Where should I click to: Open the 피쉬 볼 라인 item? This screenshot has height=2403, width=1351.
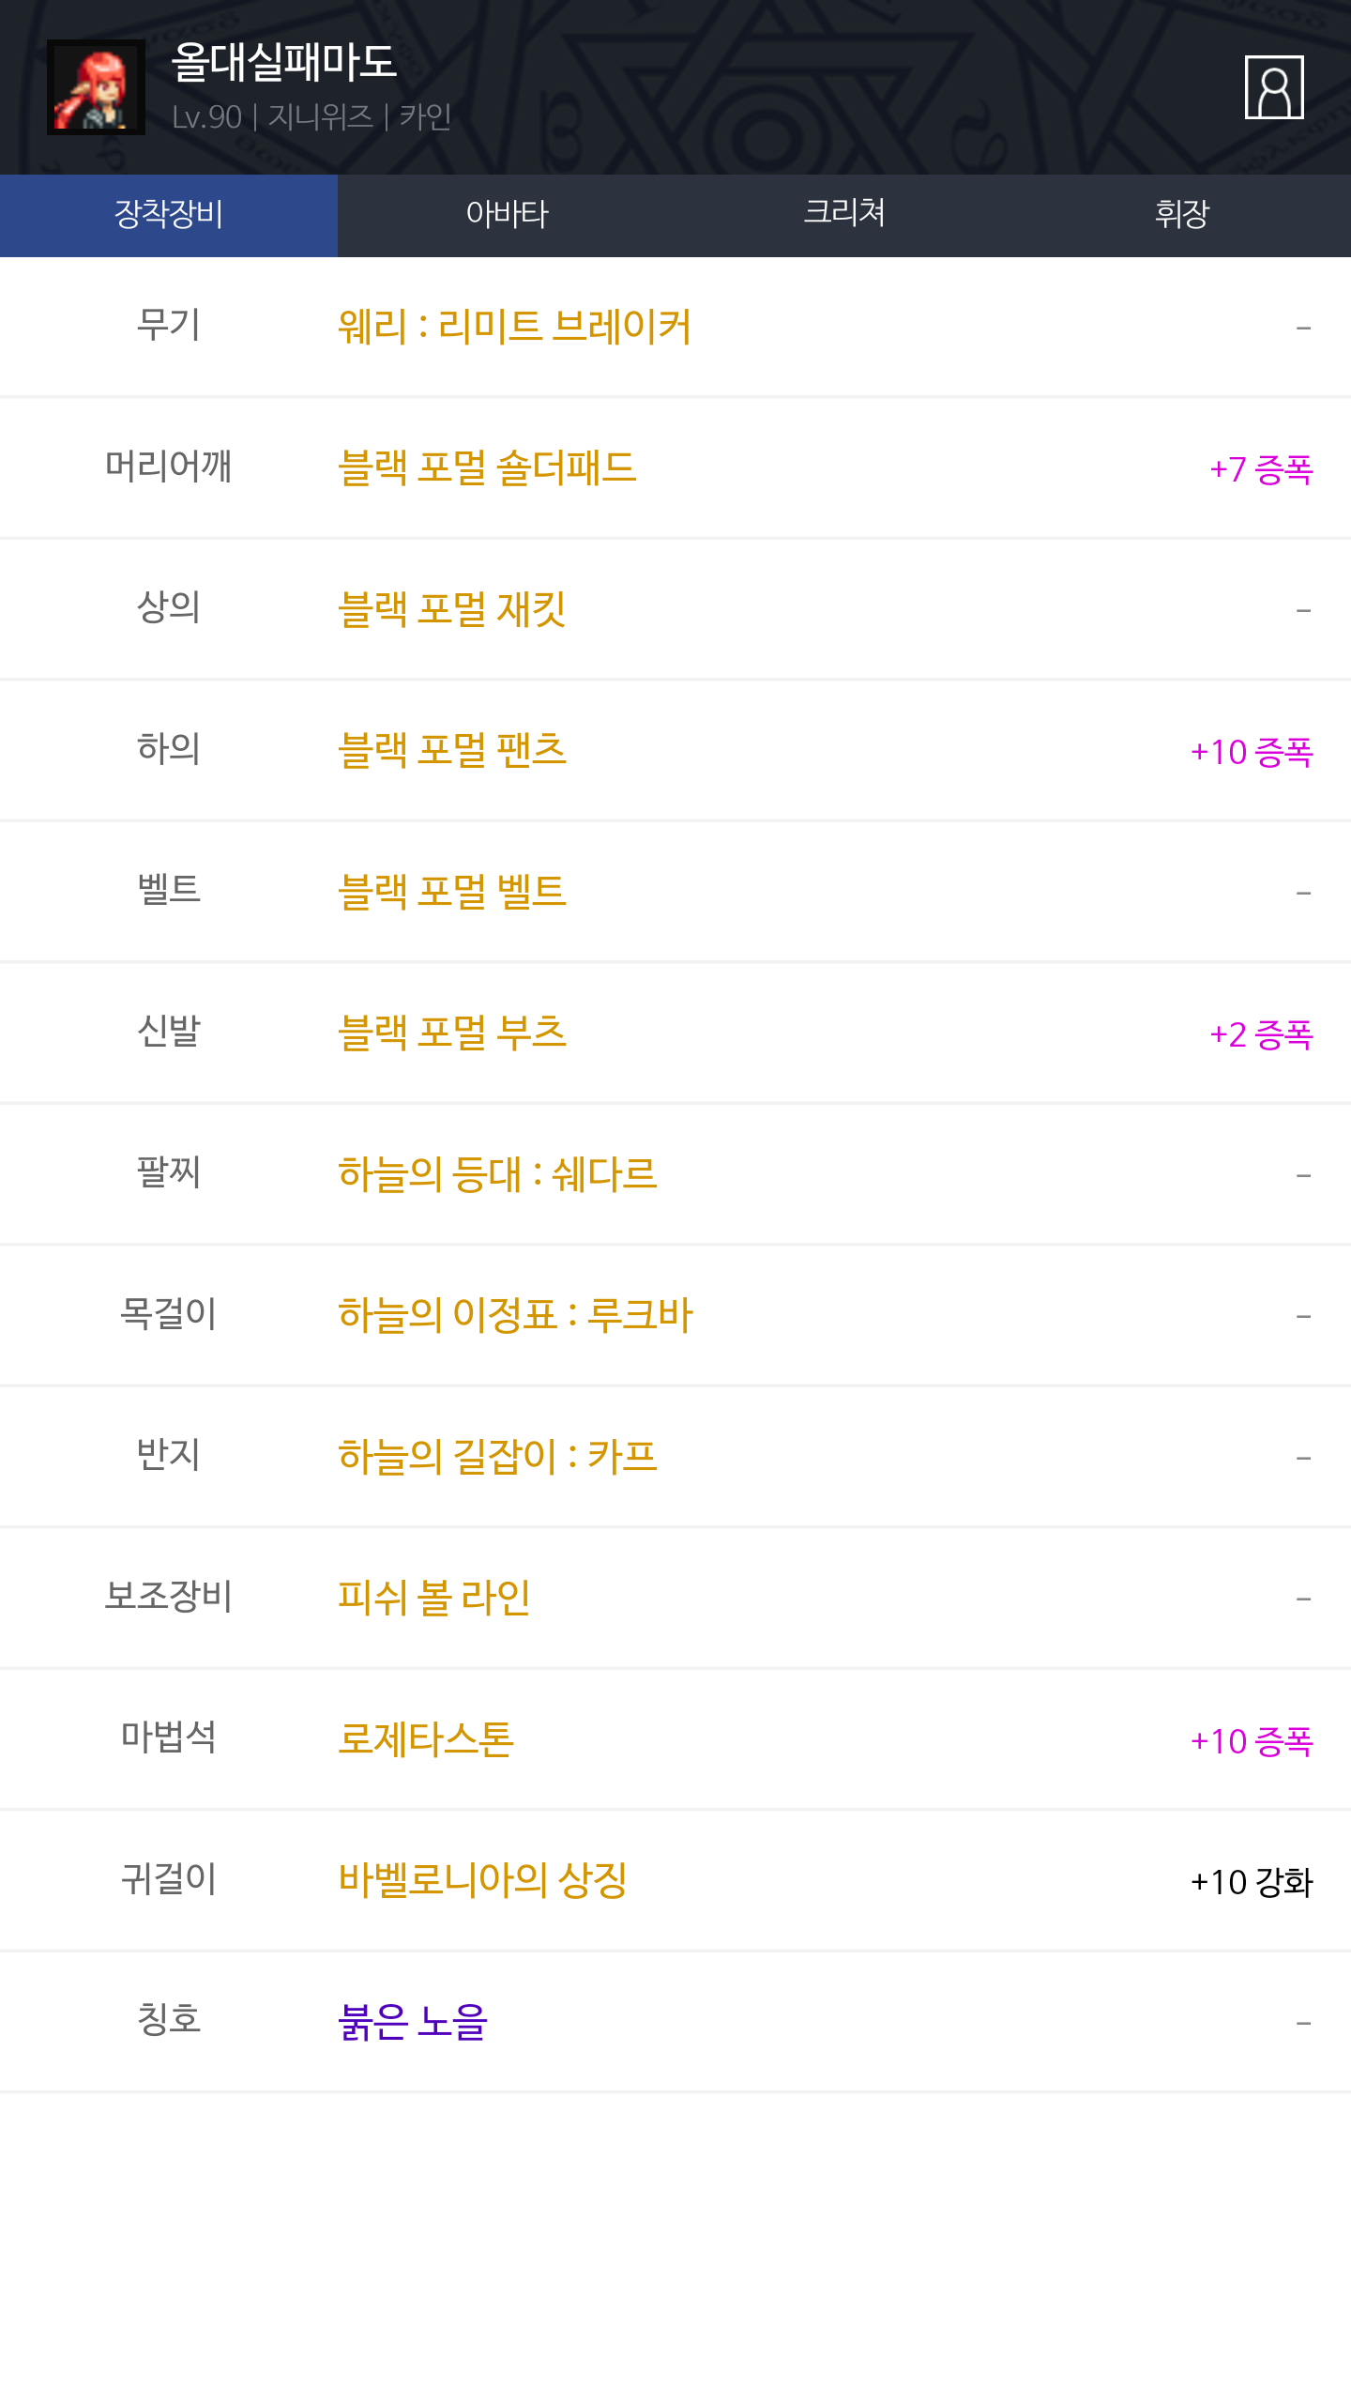(x=433, y=1598)
